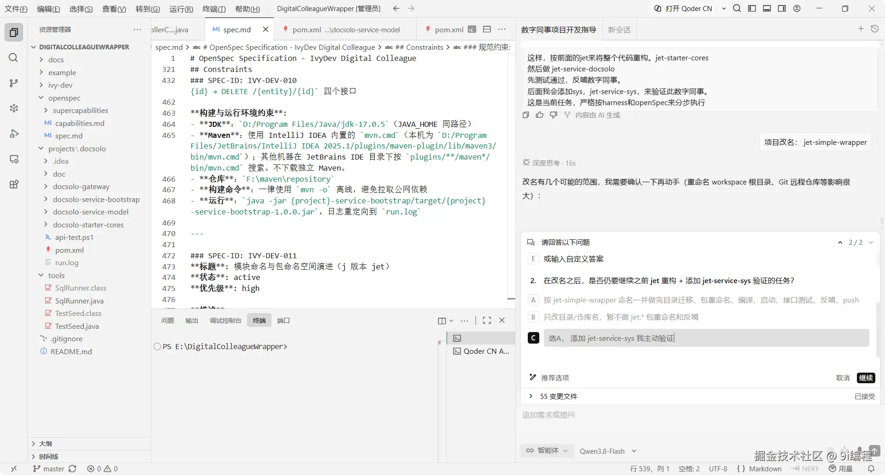Open the Run menu

coord(181,9)
